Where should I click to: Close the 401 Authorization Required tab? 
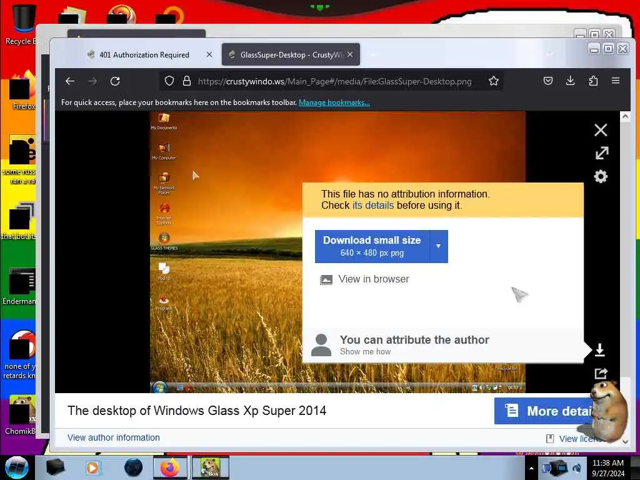(x=209, y=54)
